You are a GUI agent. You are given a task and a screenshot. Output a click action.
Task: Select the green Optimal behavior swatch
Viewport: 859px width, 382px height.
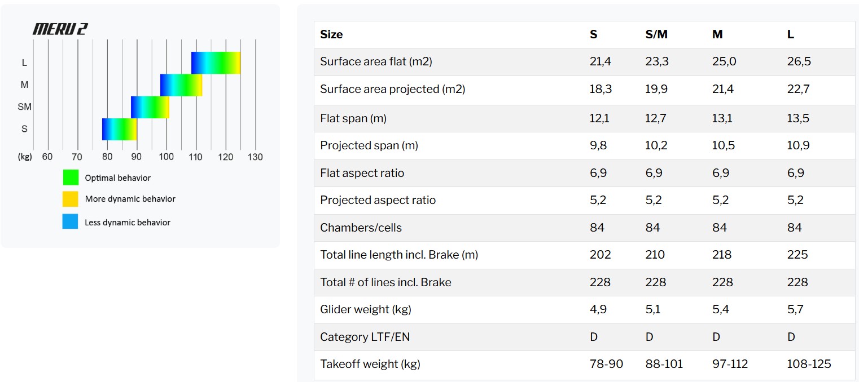71,177
